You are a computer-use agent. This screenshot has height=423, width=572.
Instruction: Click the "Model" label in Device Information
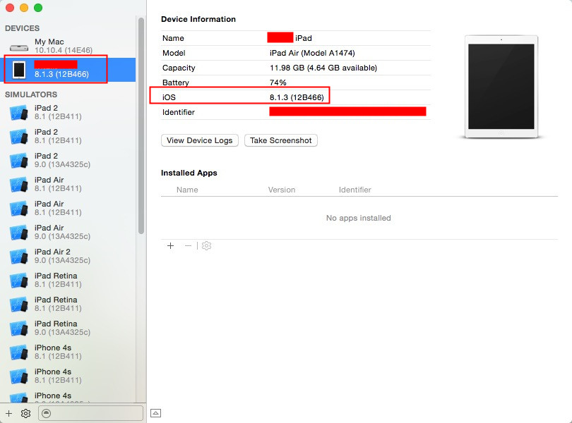(174, 53)
